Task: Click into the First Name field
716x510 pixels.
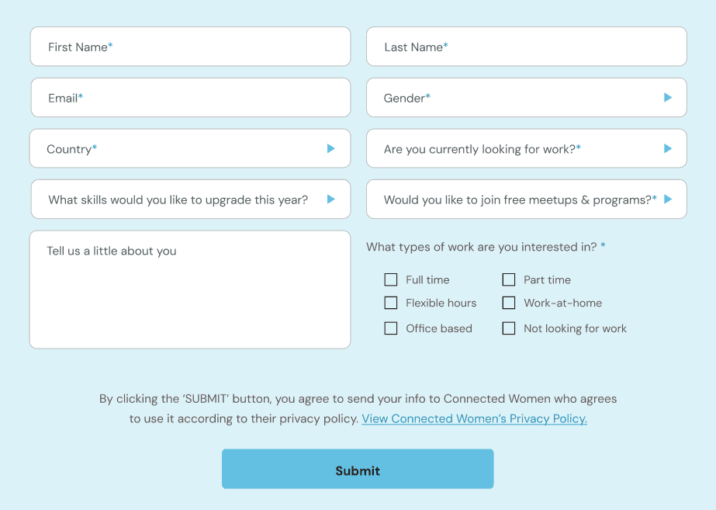Action: (x=190, y=47)
